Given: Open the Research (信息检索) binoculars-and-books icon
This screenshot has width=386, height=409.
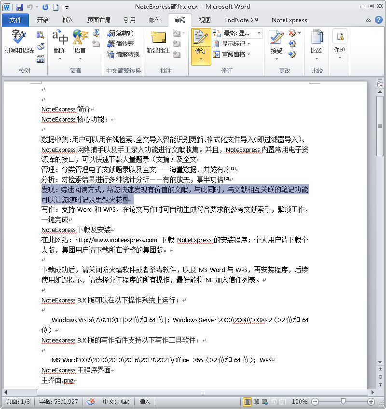Looking at the screenshot, I should (x=41, y=35).
